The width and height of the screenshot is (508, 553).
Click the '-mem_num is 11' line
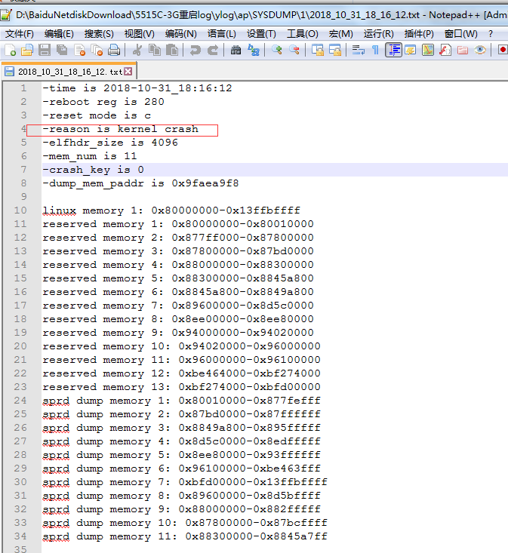[x=90, y=156]
